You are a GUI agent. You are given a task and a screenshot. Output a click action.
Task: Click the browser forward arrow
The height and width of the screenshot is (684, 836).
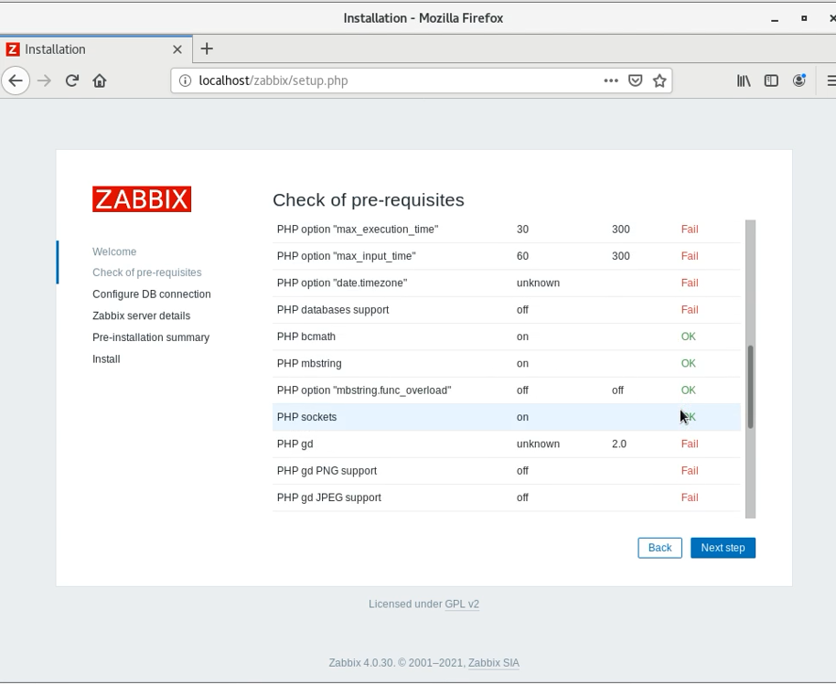(x=44, y=80)
